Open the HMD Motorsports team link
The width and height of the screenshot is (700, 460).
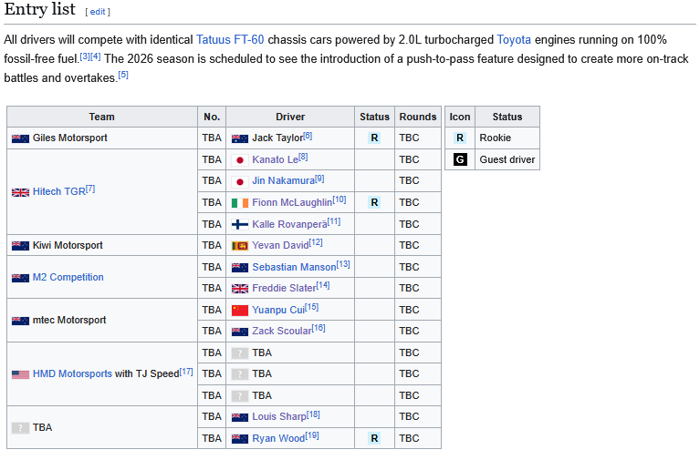[x=72, y=373]
